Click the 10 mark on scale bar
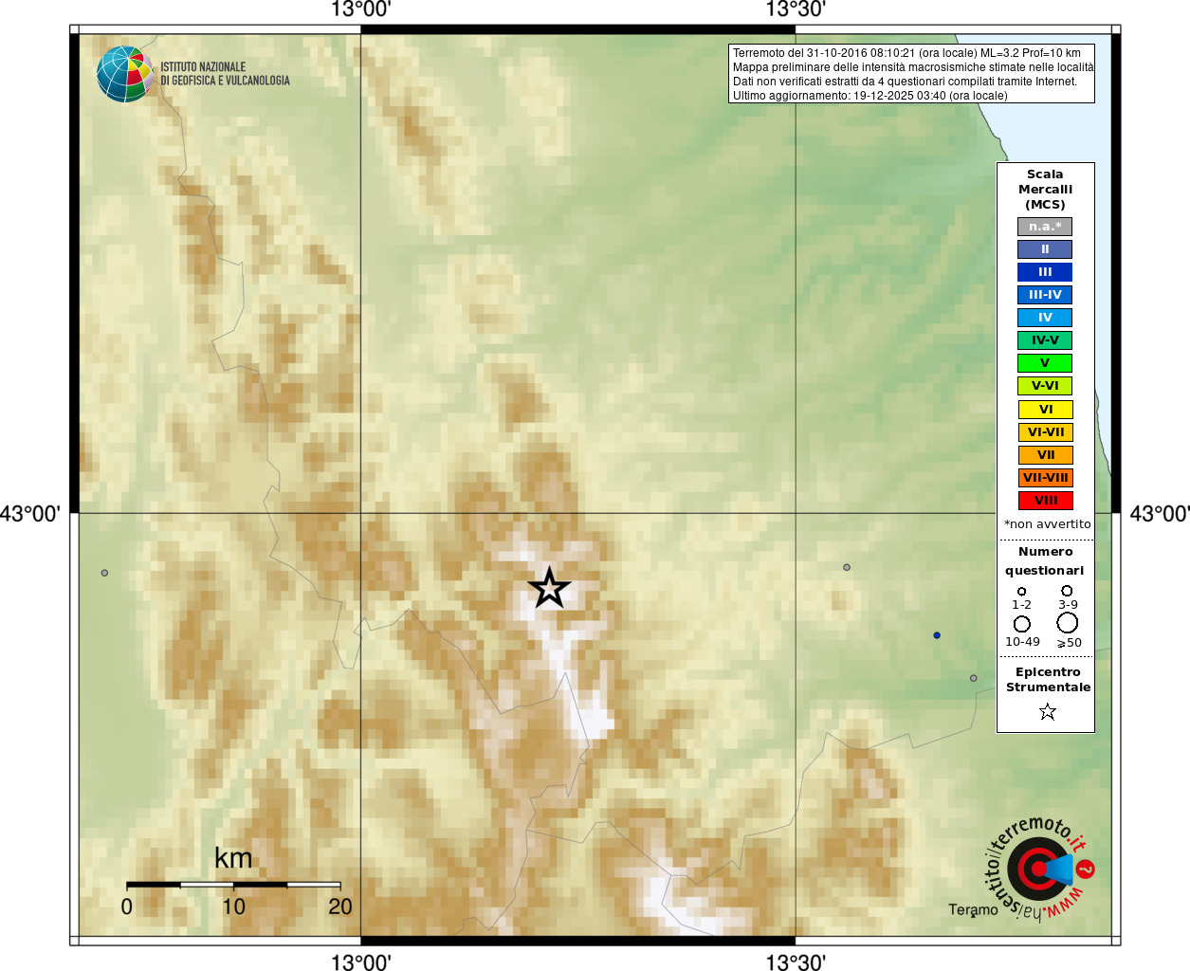 click(x=233, y=907)
